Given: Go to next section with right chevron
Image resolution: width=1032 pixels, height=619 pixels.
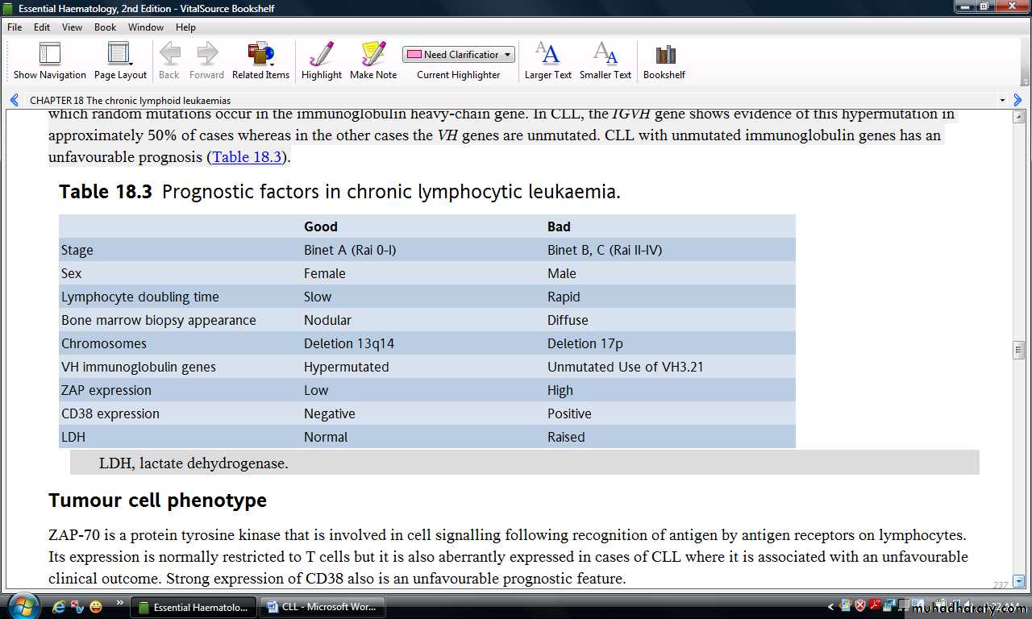Looking at the screenshot, I should pos(1017,101).
